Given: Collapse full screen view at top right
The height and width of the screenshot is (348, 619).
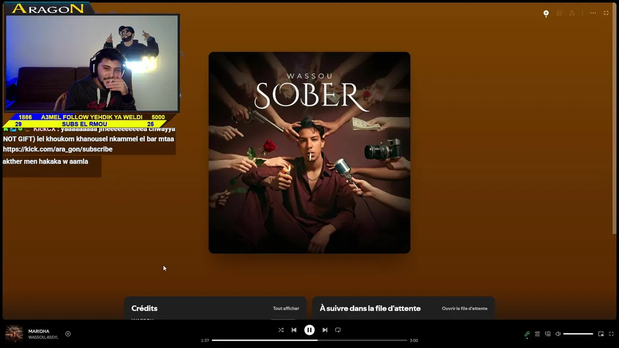Looking at the screenshot, I should [606, 13].
